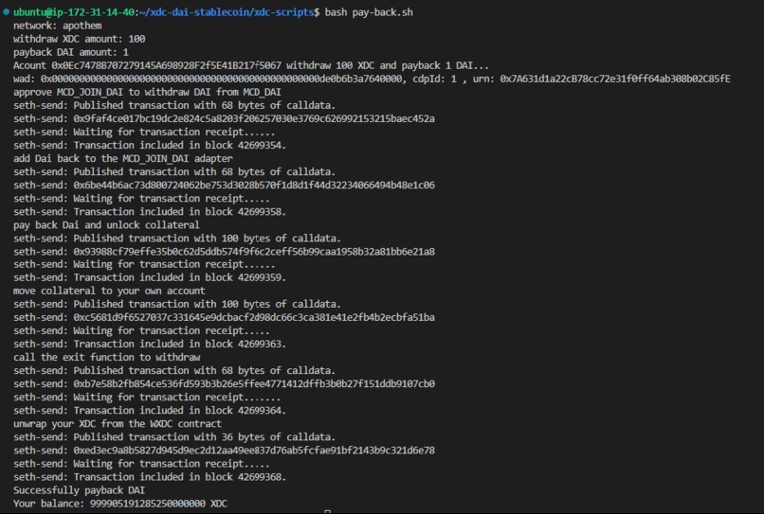
Task: Click transaction hash starting 0x9faf4ce017bc19dc
Action: (x=254, y=118)
